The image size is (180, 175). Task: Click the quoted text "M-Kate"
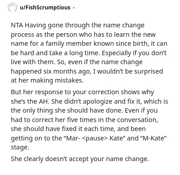point(154,138)
